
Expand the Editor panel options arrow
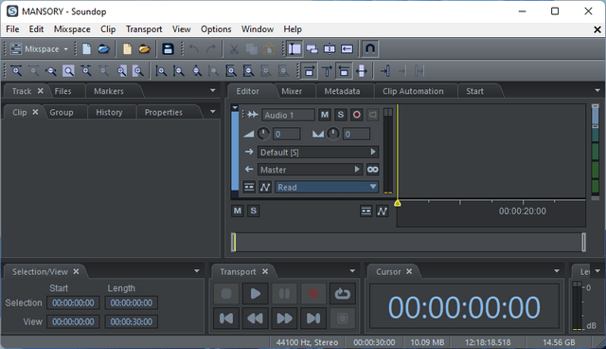click(597, 90)
